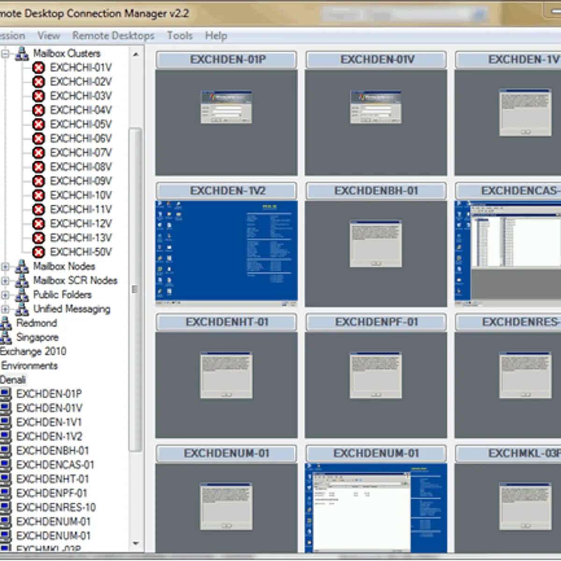The height and width of the screenshot is (561, 561).
Task: Click the EXCHDENPF-01 thumbnail header button
Action: click(376, 323)
